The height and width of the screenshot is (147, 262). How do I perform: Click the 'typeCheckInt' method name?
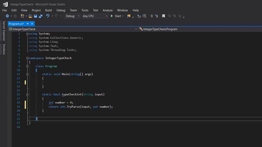click(72, 94)
